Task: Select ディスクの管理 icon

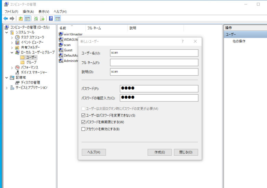Action: click(17, 83)
